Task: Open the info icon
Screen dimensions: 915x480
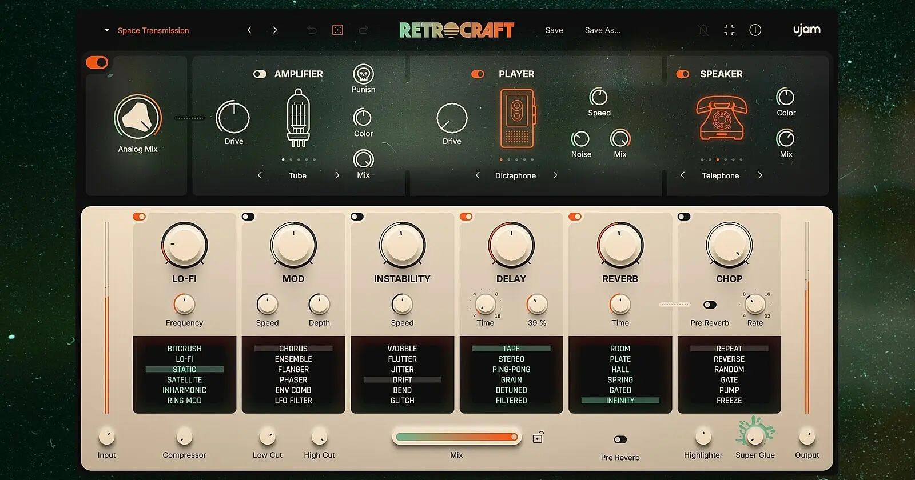Action: (x=755, y=30)
